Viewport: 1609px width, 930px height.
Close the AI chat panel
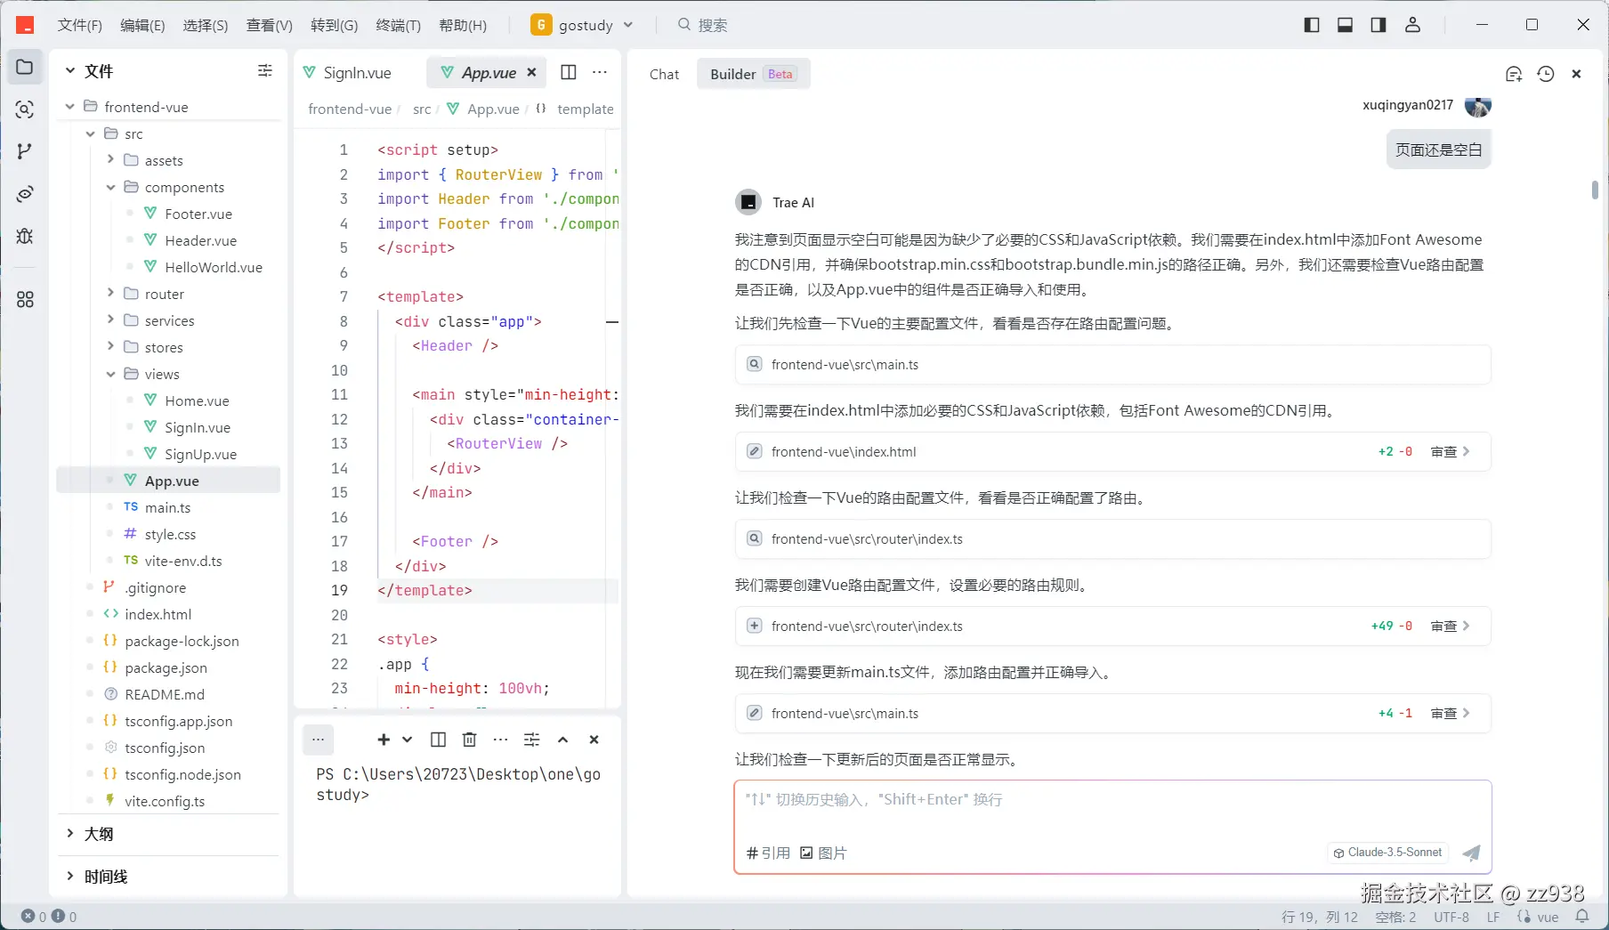tap(1576, 74)
